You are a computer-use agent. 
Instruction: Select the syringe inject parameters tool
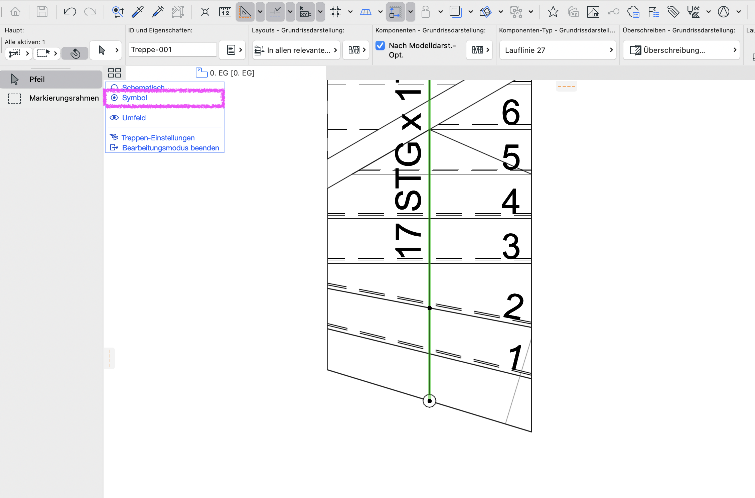157,12
